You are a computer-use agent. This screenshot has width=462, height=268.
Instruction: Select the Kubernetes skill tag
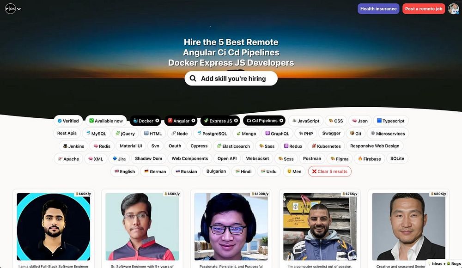coord(326,146)
